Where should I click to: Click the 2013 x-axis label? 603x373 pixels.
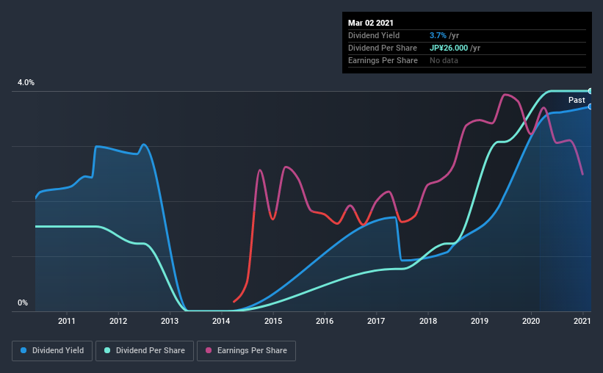click(x=170, y=321)
